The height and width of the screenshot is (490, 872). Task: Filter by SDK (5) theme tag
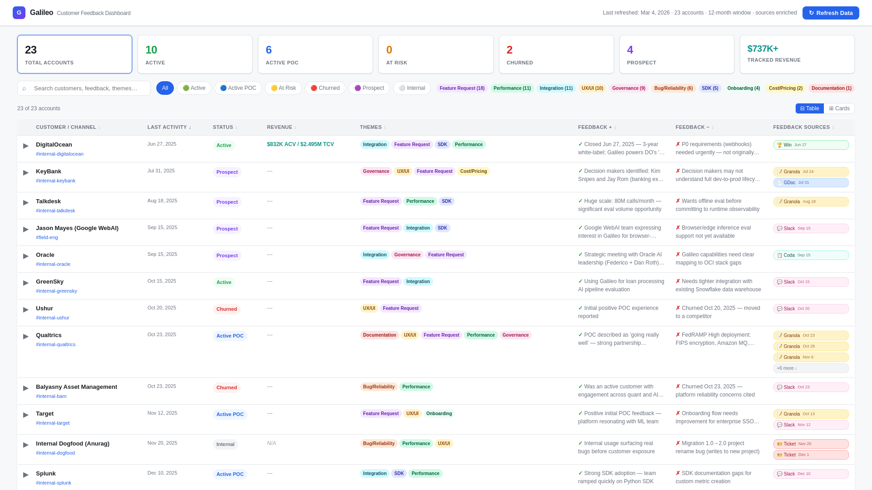(x=710, y=88)
